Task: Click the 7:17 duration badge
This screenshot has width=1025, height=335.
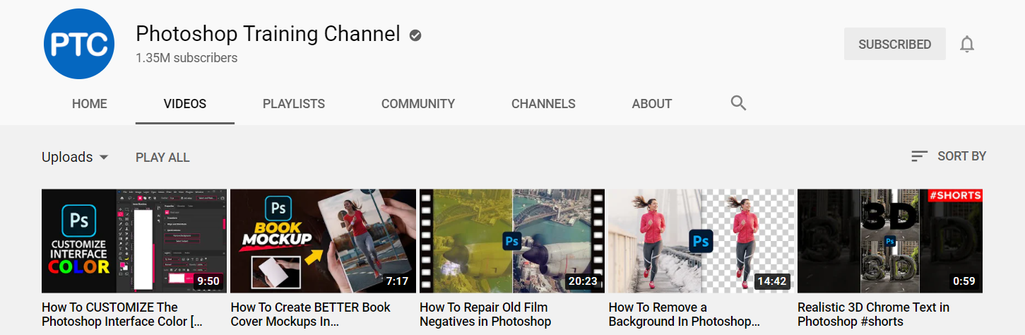Action: point(397,281)
